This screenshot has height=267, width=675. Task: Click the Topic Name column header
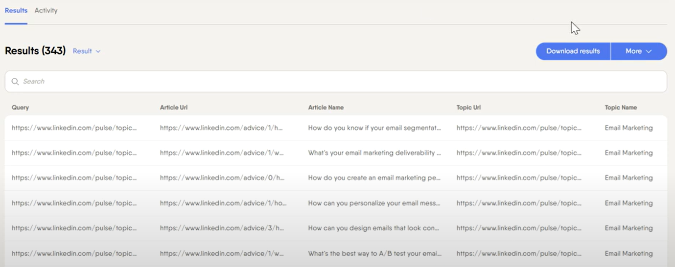coord(621,107)
